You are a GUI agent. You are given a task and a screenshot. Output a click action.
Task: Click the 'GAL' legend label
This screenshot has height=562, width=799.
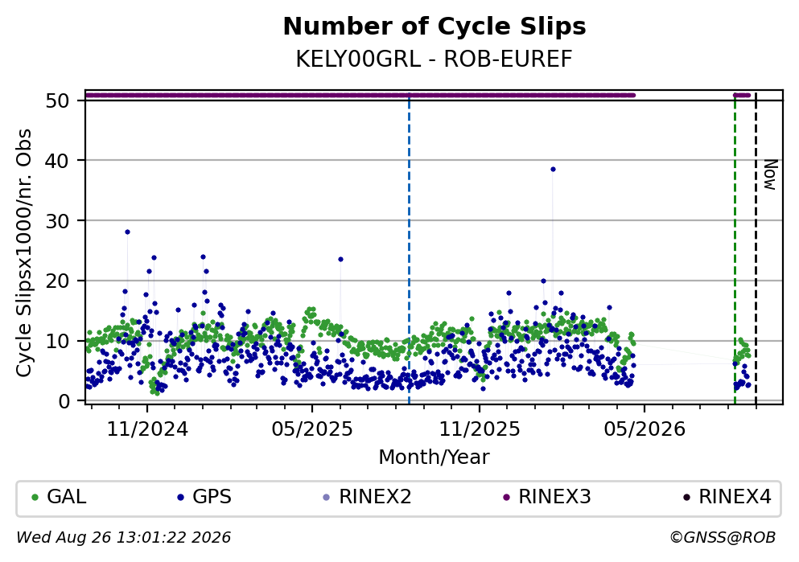(66, 497)
